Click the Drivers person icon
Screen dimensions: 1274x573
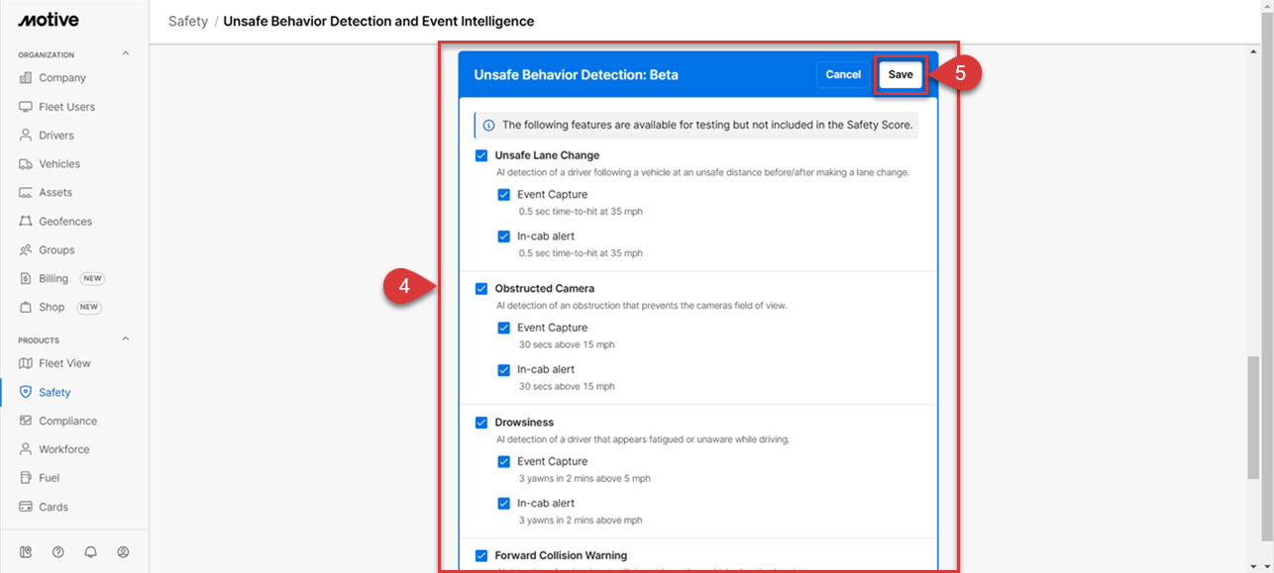(x=26, y=136)
